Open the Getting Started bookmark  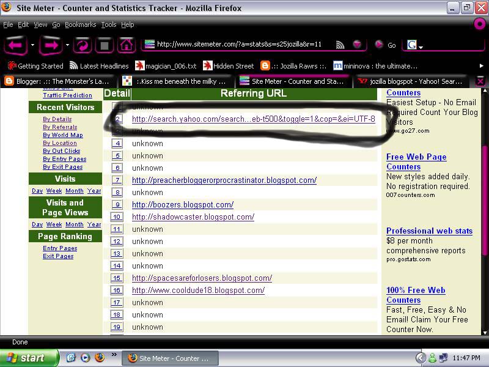(35, 66)
